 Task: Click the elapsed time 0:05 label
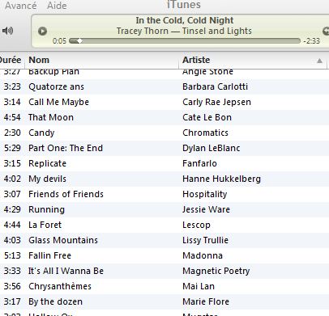coord(59,41)
